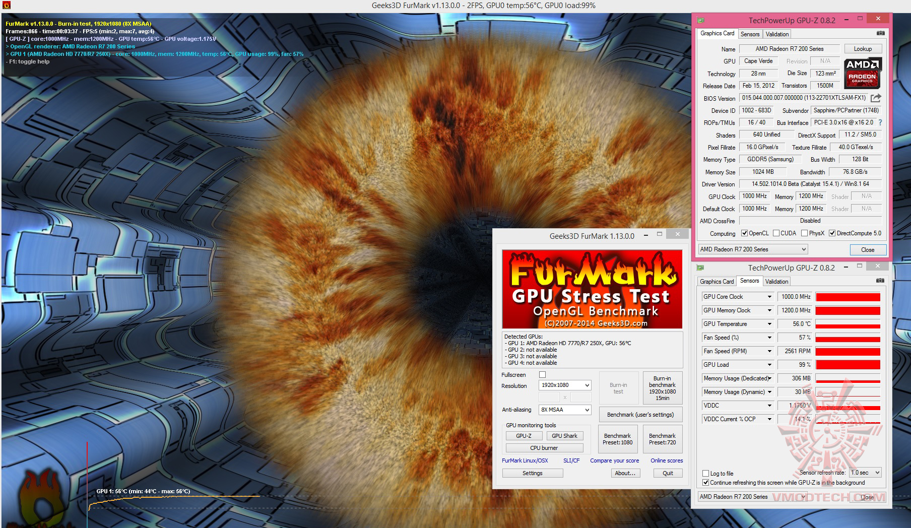
Task: Open the Sensor refresh rate dropdown
Action: [865, 473]
